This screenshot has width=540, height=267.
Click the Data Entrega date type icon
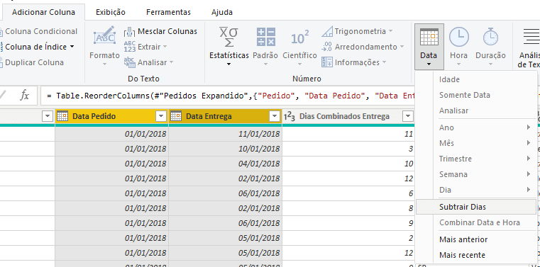coord(176,116)
